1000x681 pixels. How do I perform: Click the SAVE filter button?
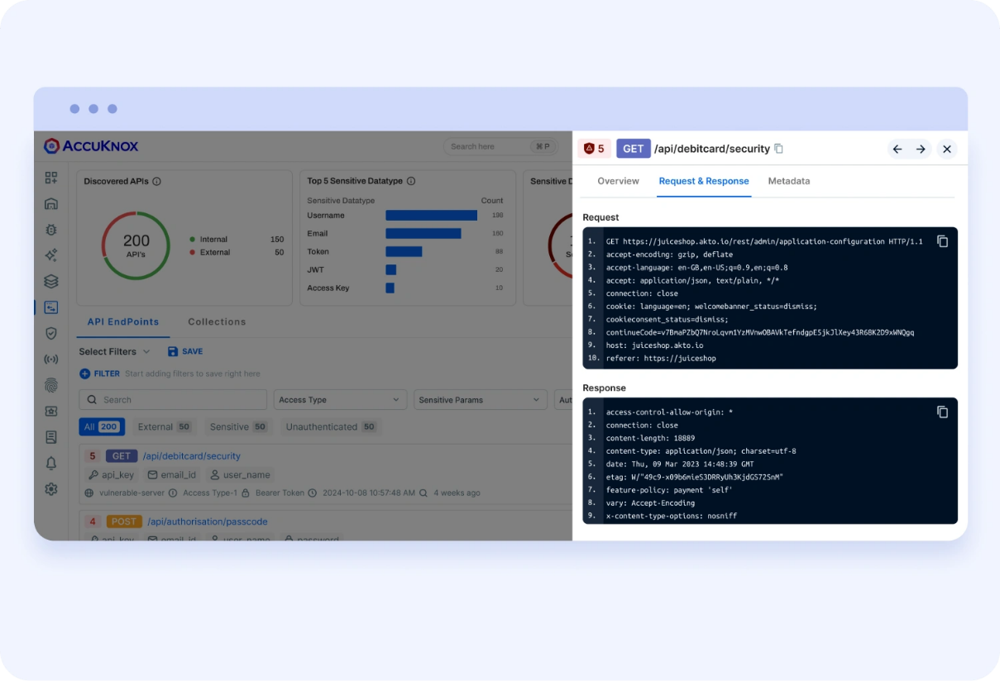pos(185,351)
